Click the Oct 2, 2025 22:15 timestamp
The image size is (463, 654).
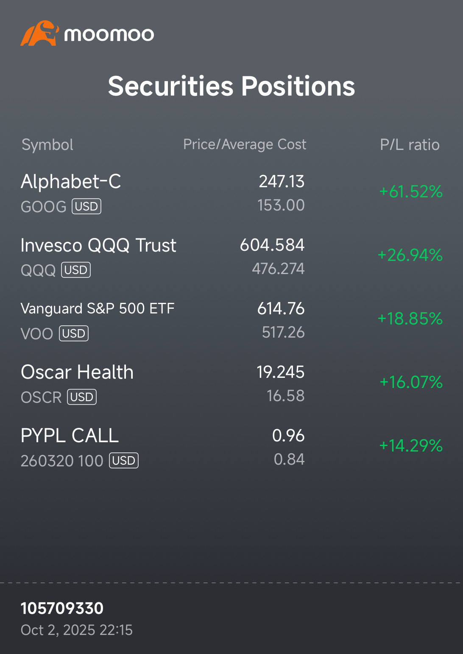coord(77,630)
